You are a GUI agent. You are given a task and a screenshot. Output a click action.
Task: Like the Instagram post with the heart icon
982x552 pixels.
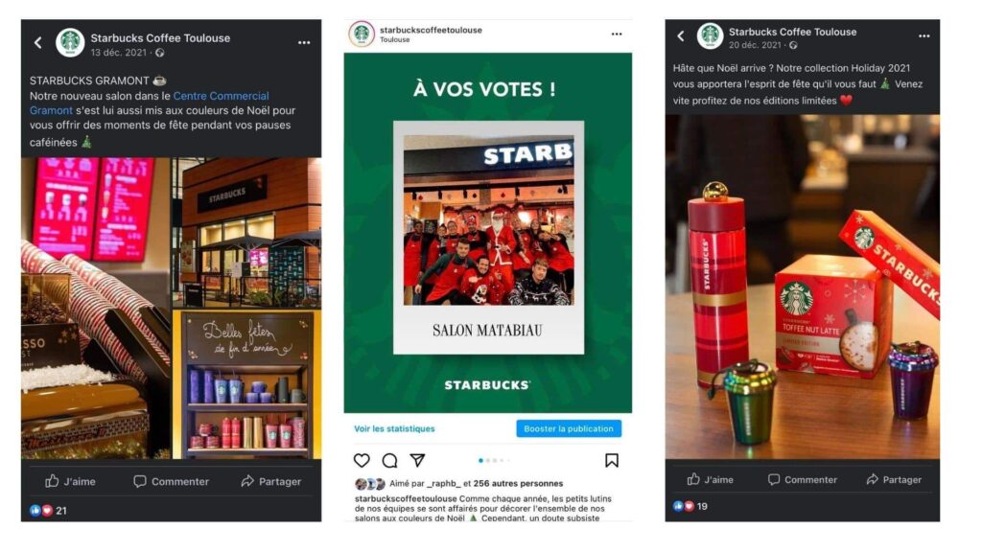point(362,461)
